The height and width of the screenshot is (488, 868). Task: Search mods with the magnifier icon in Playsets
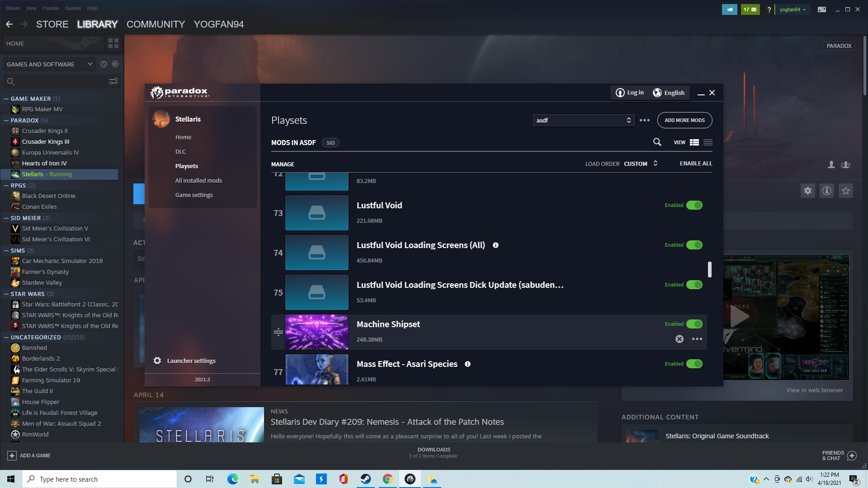pyautogui.click(x=657, y=142)
